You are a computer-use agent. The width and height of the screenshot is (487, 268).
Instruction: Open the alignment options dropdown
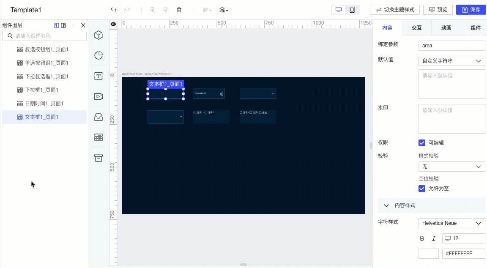point(207,10)
